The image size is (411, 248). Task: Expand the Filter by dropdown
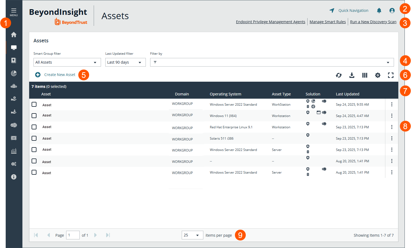[388, 63]
